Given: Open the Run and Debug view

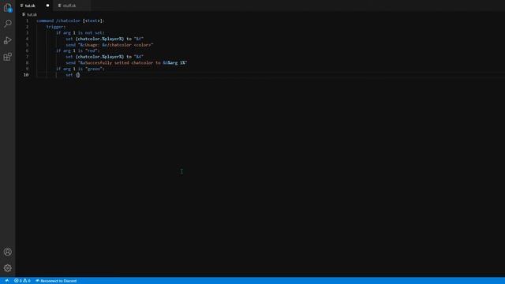Looking at the screenshot, I should [x=7, y=40].
